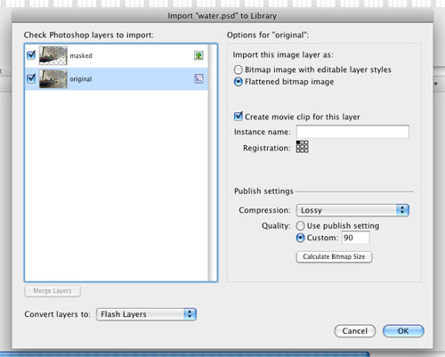
Task: Select the Custom quality radio button
Action: pos(300,238)
